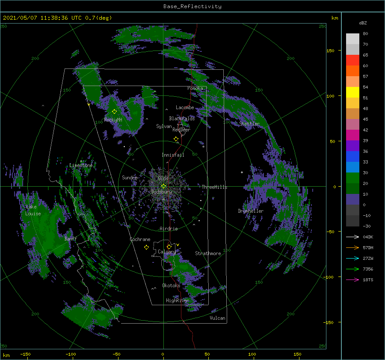Click the Base_Reflectivity title
The width and height of the screenshot is (385, 360).
(192, 6)
